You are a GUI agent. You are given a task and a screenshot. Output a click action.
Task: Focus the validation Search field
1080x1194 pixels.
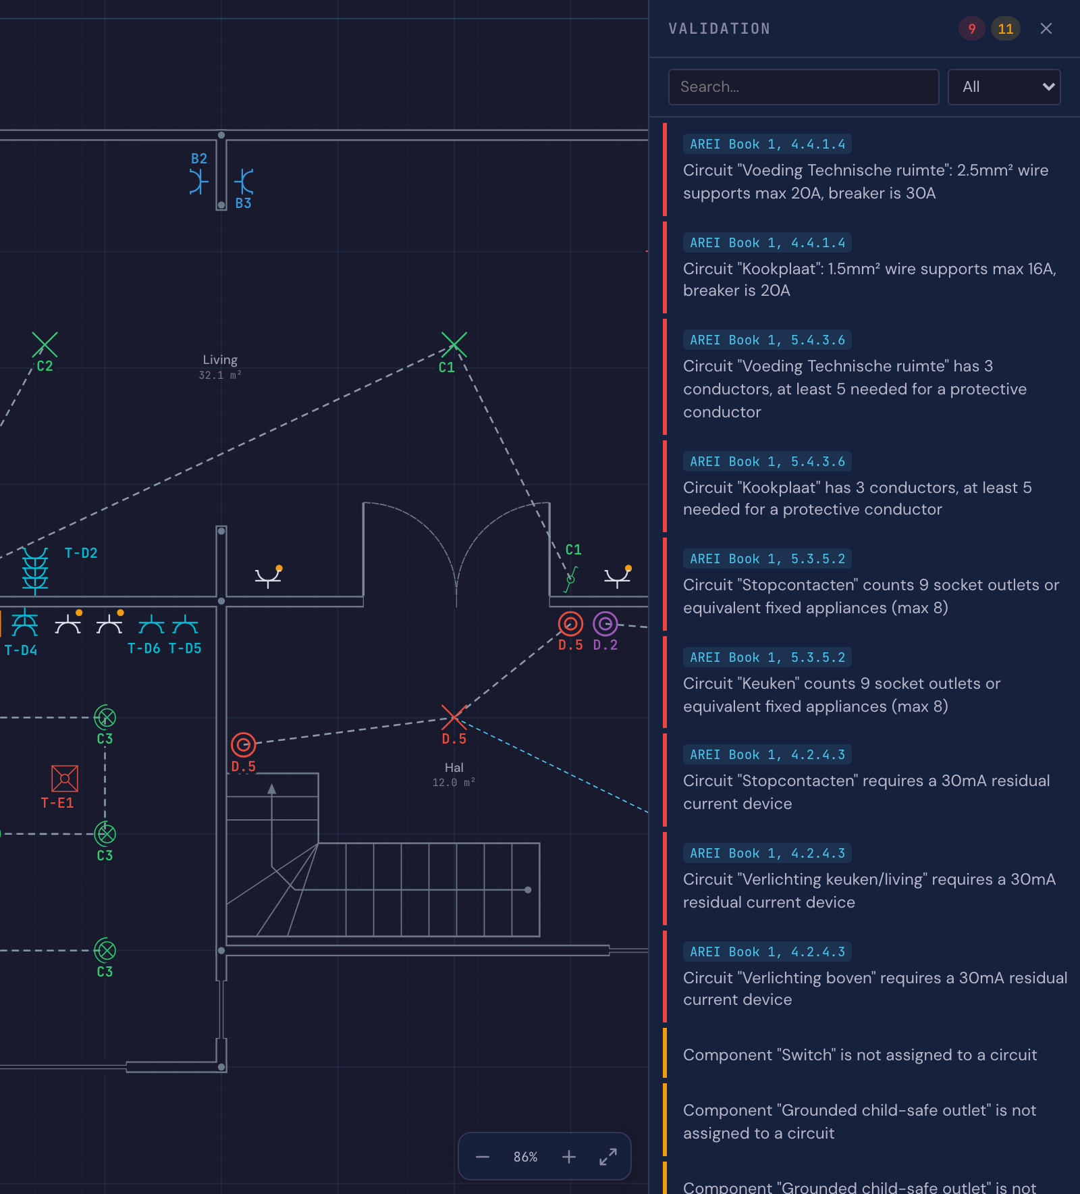point(803,87)
